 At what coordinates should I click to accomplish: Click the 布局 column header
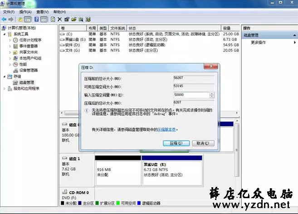click(92, 28)
